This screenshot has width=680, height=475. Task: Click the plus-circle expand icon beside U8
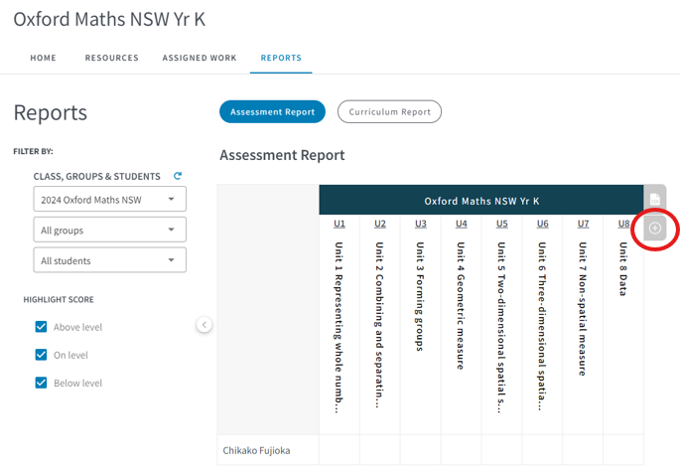click(655, 228)
